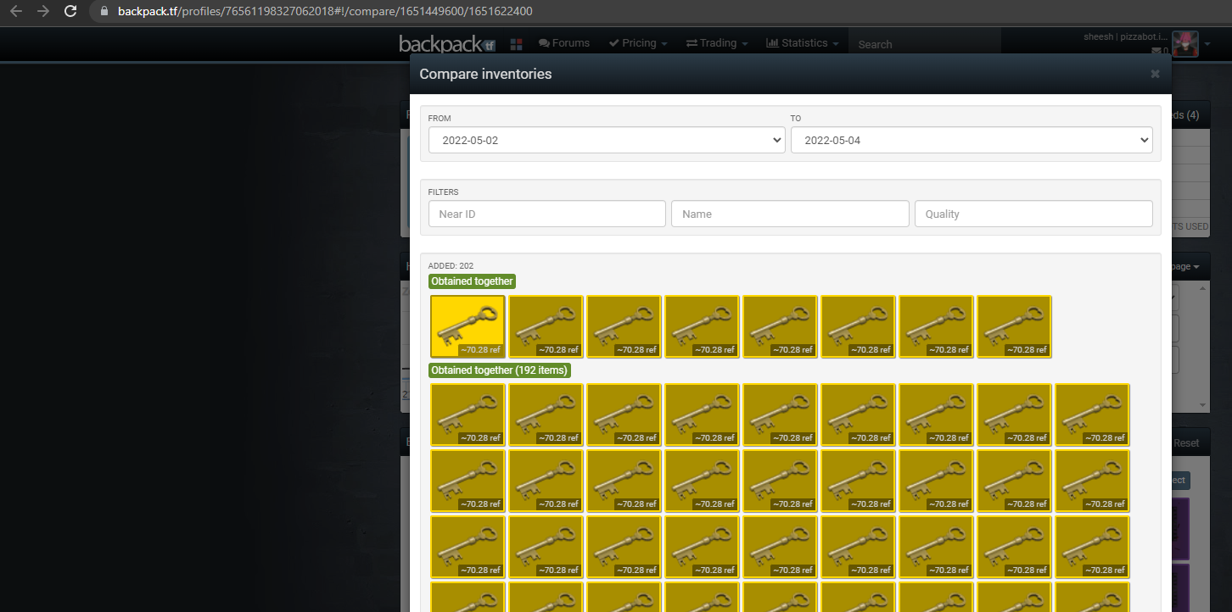Click the Quality filter field

(1033, 214)
